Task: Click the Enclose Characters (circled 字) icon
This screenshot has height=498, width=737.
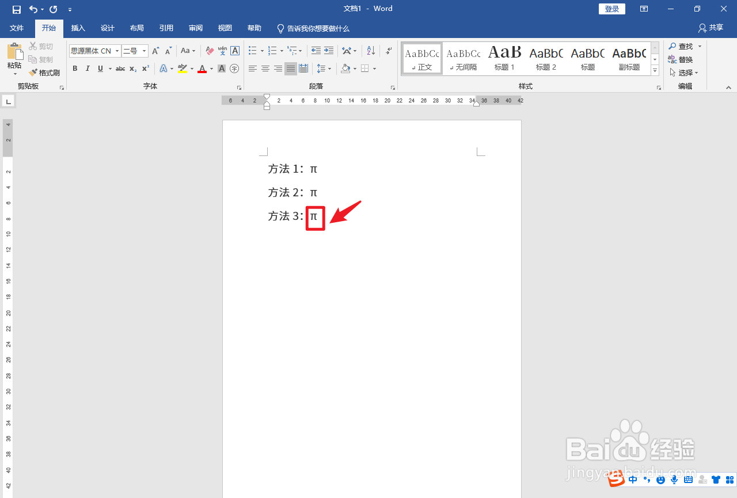Action: [x=234, y=69]
